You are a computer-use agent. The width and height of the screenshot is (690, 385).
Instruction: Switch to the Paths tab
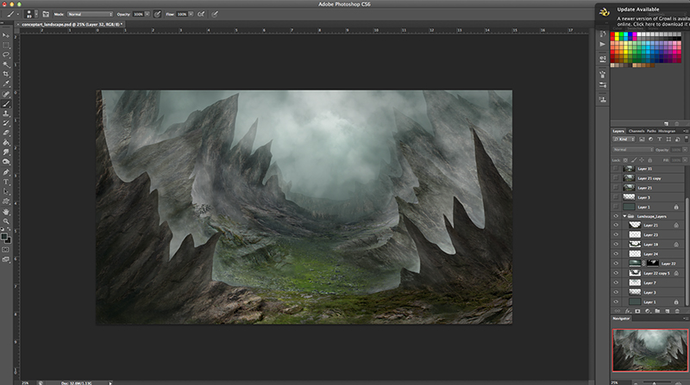652,131
